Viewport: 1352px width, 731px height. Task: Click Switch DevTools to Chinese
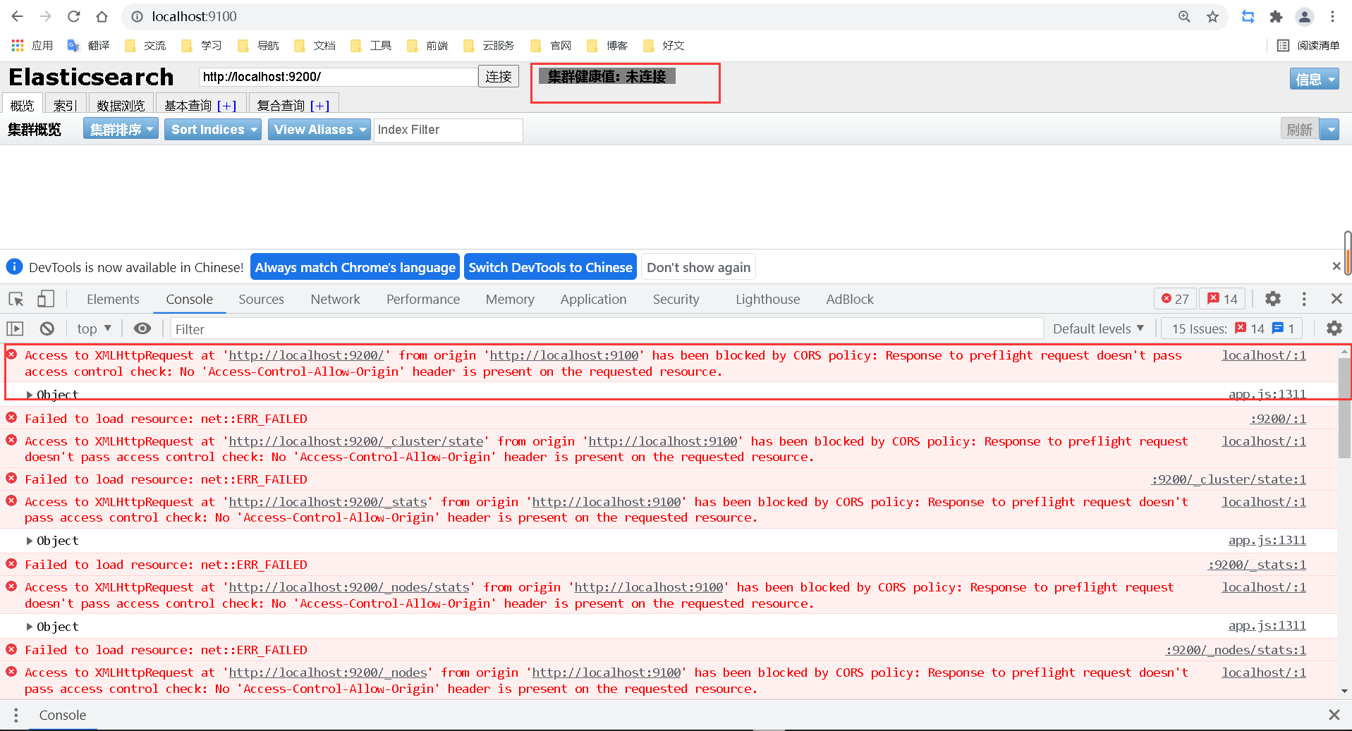[550, 267]
